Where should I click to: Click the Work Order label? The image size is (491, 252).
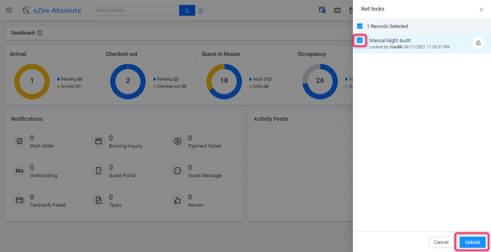(x=42, y=146)
